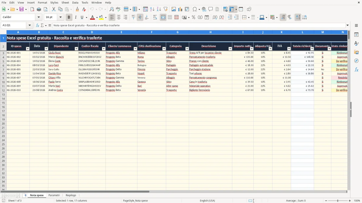Open the Sheet menu

coord(65,2)
